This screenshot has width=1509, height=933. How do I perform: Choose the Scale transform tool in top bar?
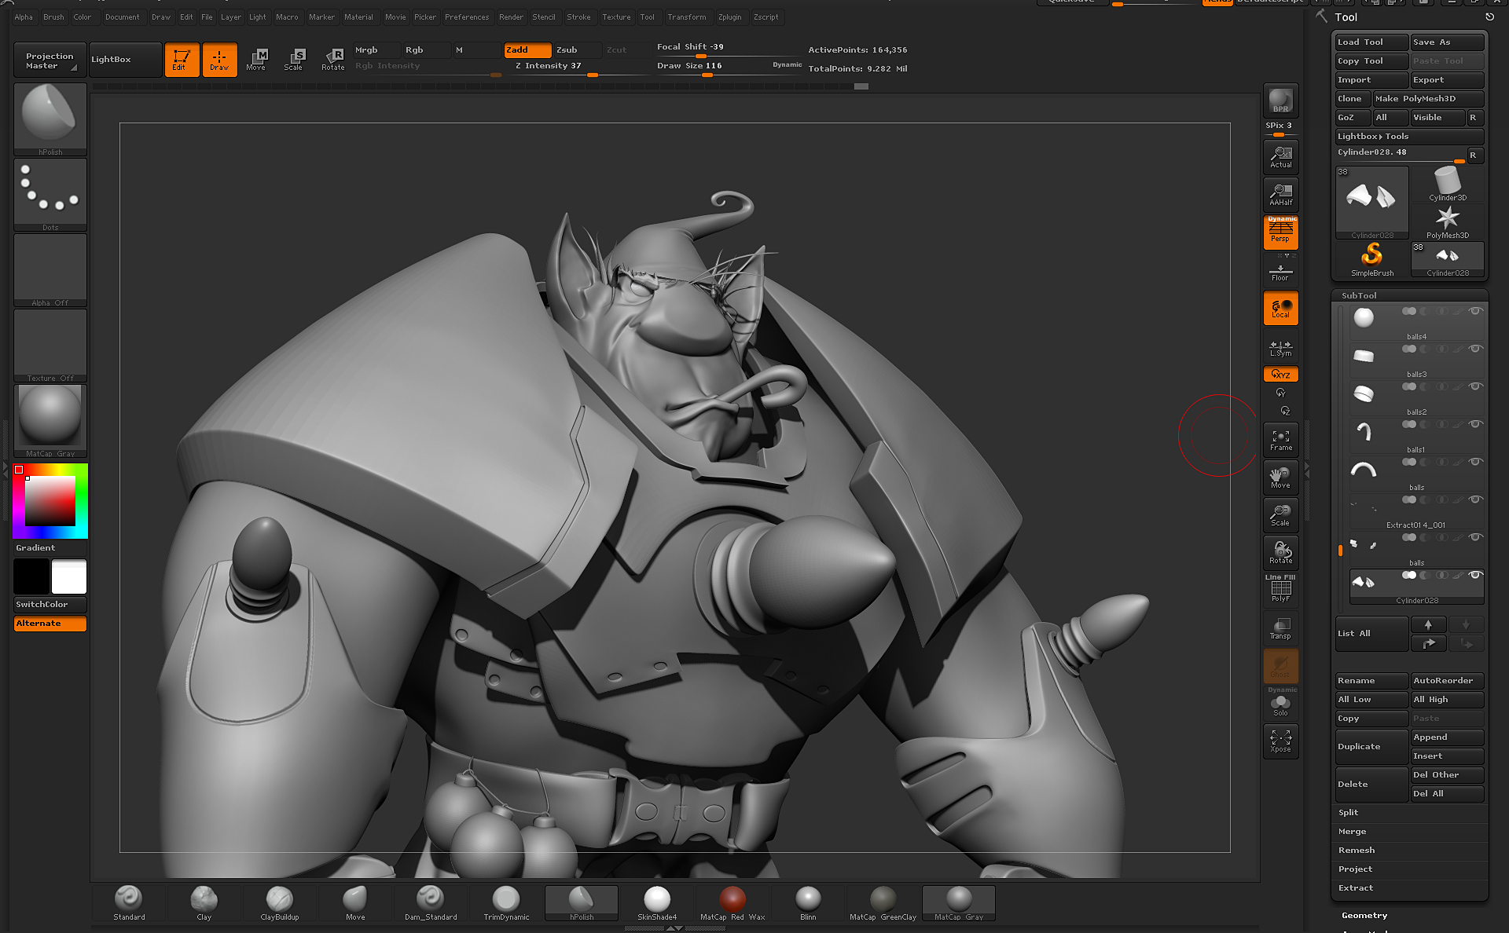pos(294,60)
